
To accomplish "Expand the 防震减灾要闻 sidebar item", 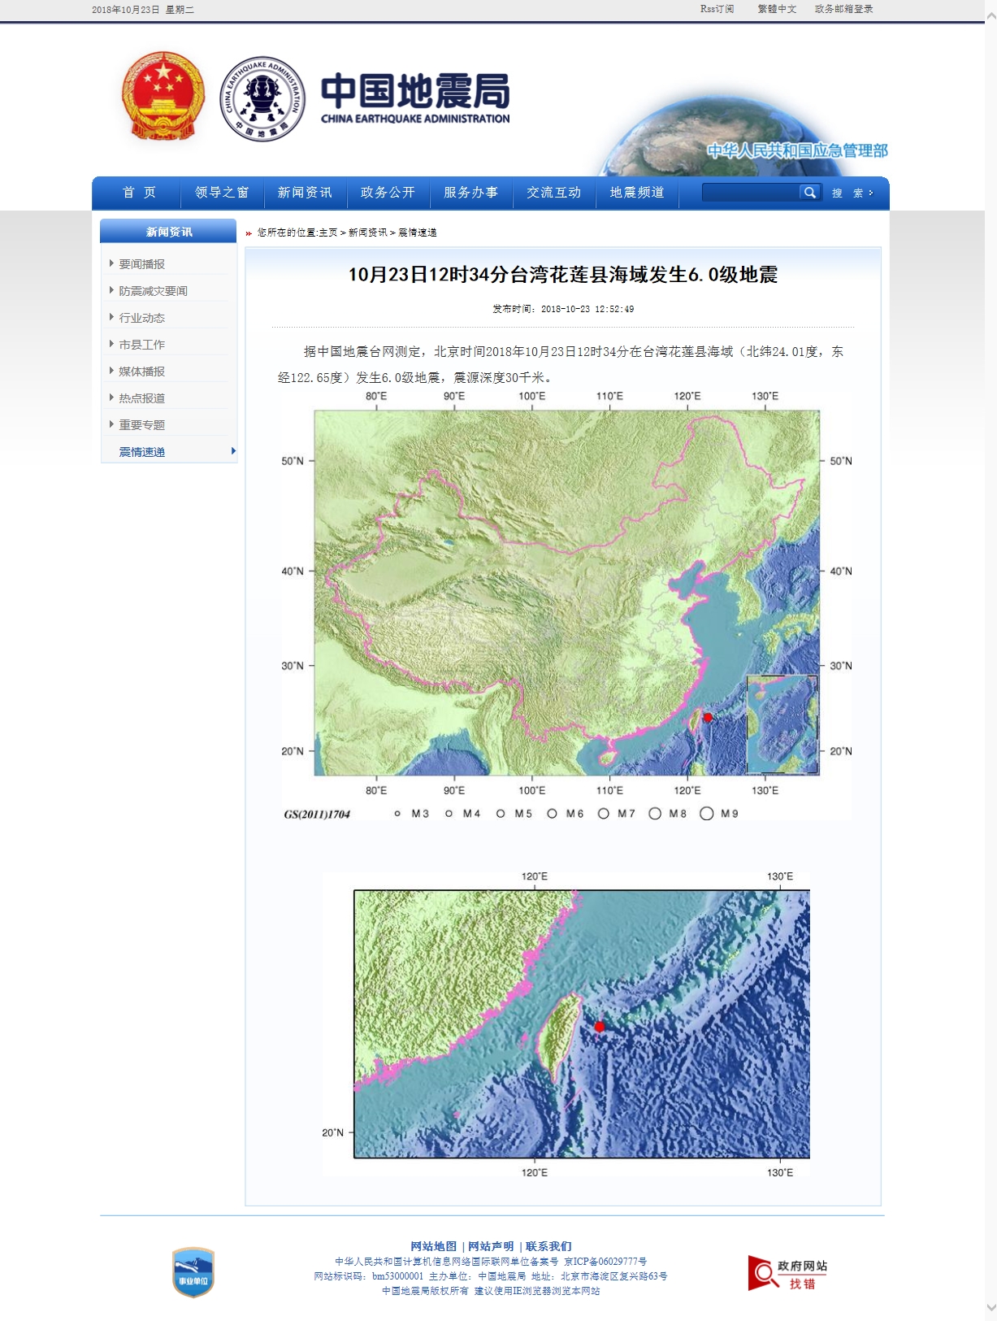I will click(153, 291).
